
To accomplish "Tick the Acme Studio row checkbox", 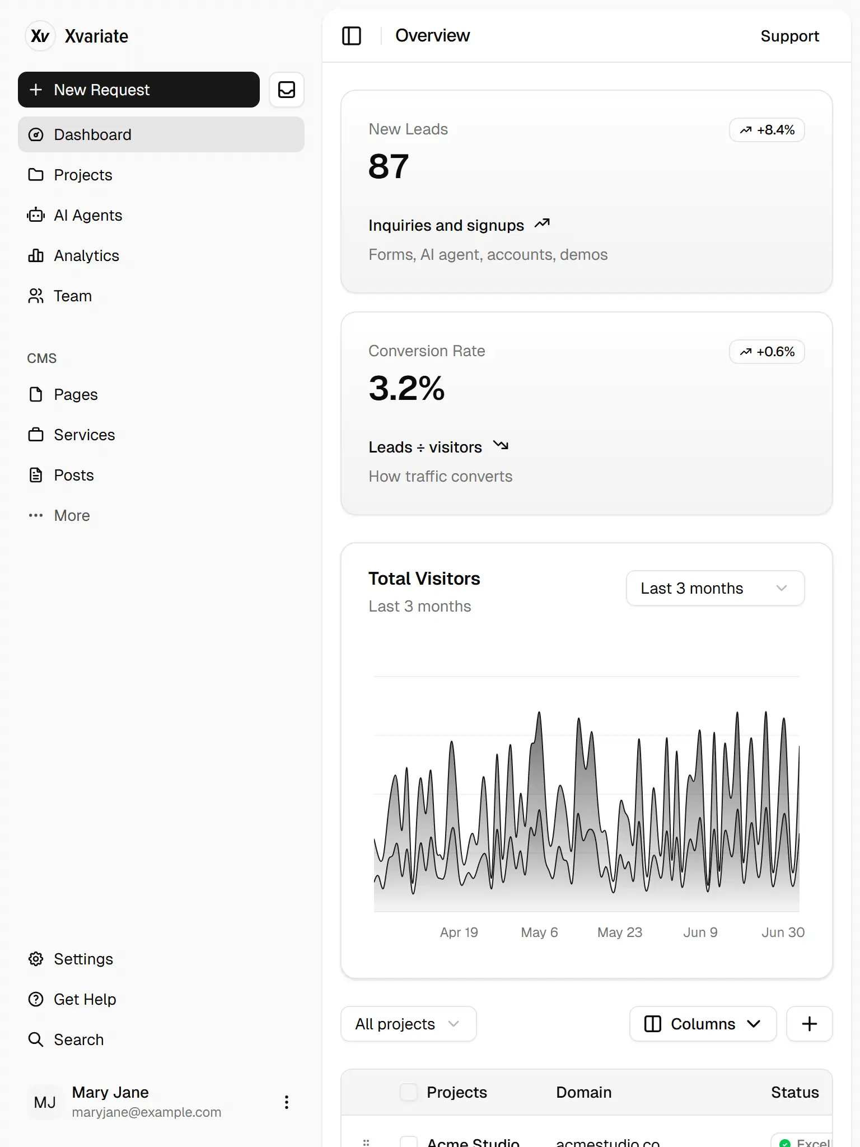I will click(408, 1141).
